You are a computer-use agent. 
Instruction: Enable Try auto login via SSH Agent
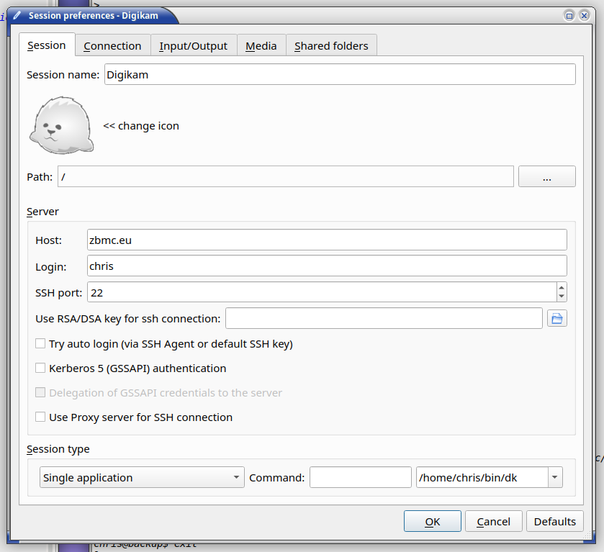tap(40, 343)
